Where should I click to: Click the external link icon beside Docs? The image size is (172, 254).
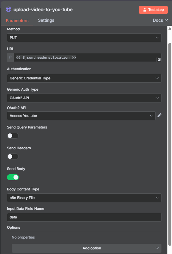tap(166, 20)
